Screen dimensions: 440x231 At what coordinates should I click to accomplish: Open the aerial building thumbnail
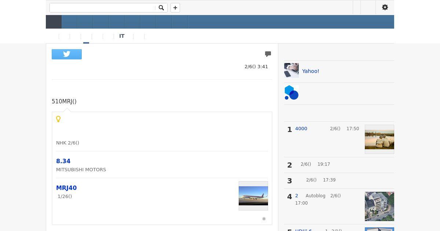379,206
